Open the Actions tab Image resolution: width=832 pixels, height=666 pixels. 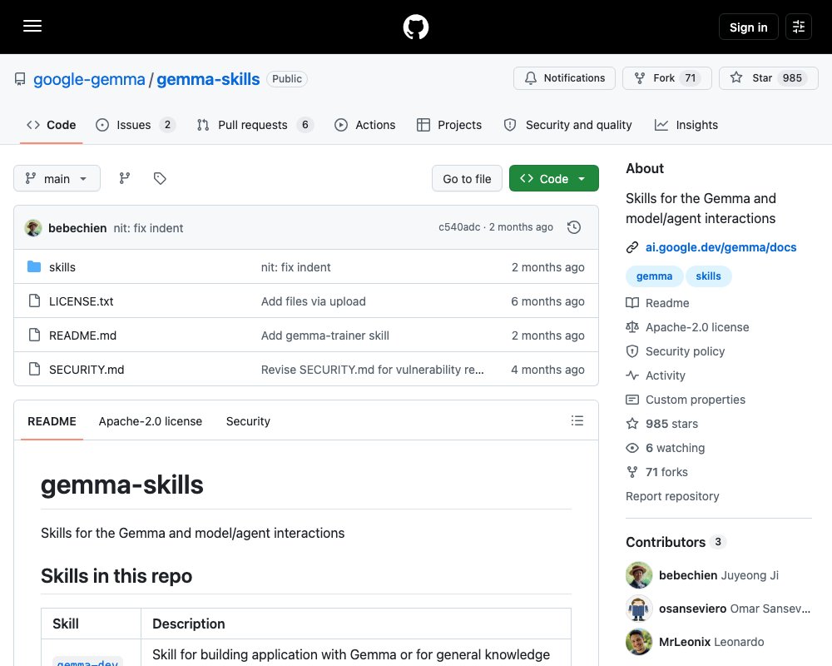click(x=365, y=125)
